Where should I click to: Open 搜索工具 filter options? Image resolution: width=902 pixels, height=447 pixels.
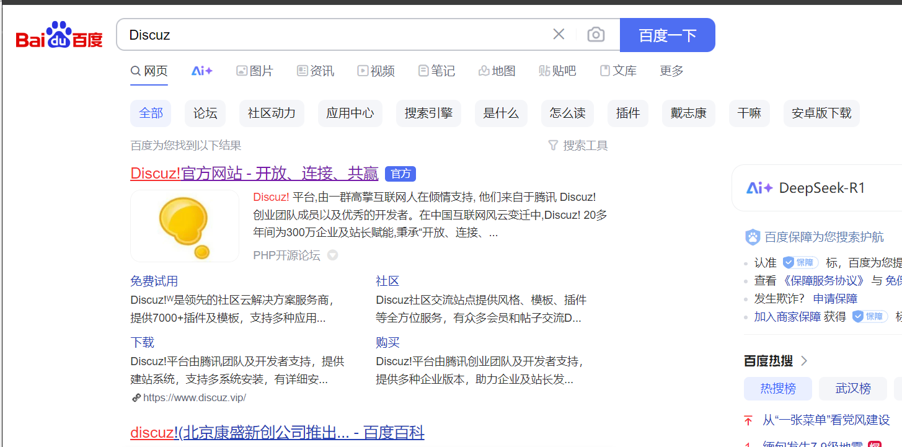pyautogui.click(x=578, y=146)
